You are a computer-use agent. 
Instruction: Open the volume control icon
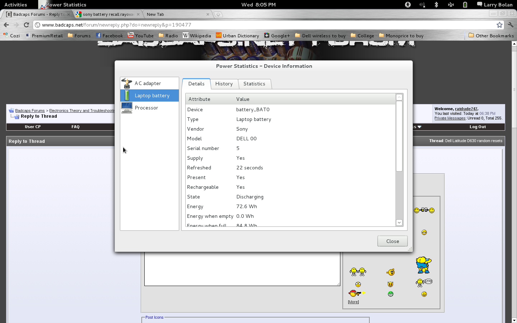point(422,5)
